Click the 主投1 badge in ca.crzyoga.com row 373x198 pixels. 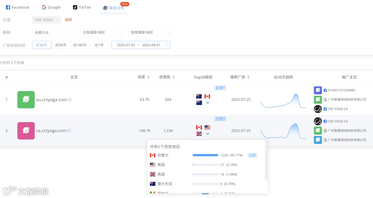point(220,118)
